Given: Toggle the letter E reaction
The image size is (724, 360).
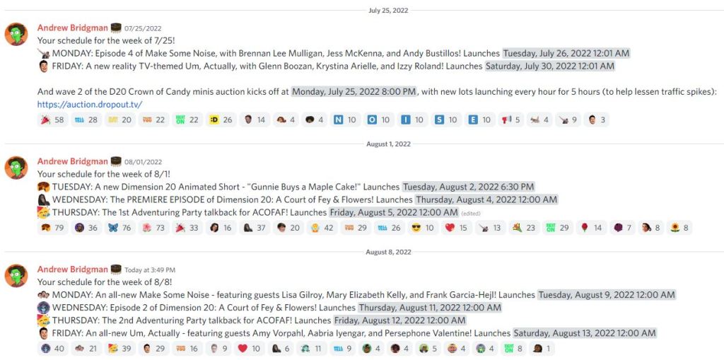Looking at the screenshot, I should click(480, 120).
